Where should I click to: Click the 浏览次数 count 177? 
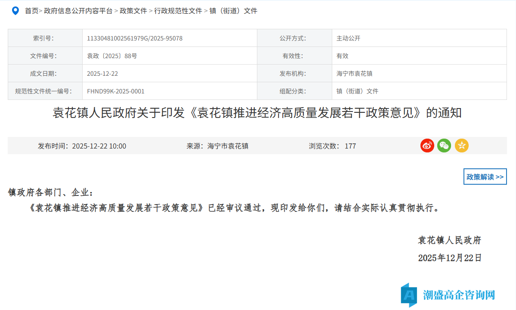(x=352, y=146)
